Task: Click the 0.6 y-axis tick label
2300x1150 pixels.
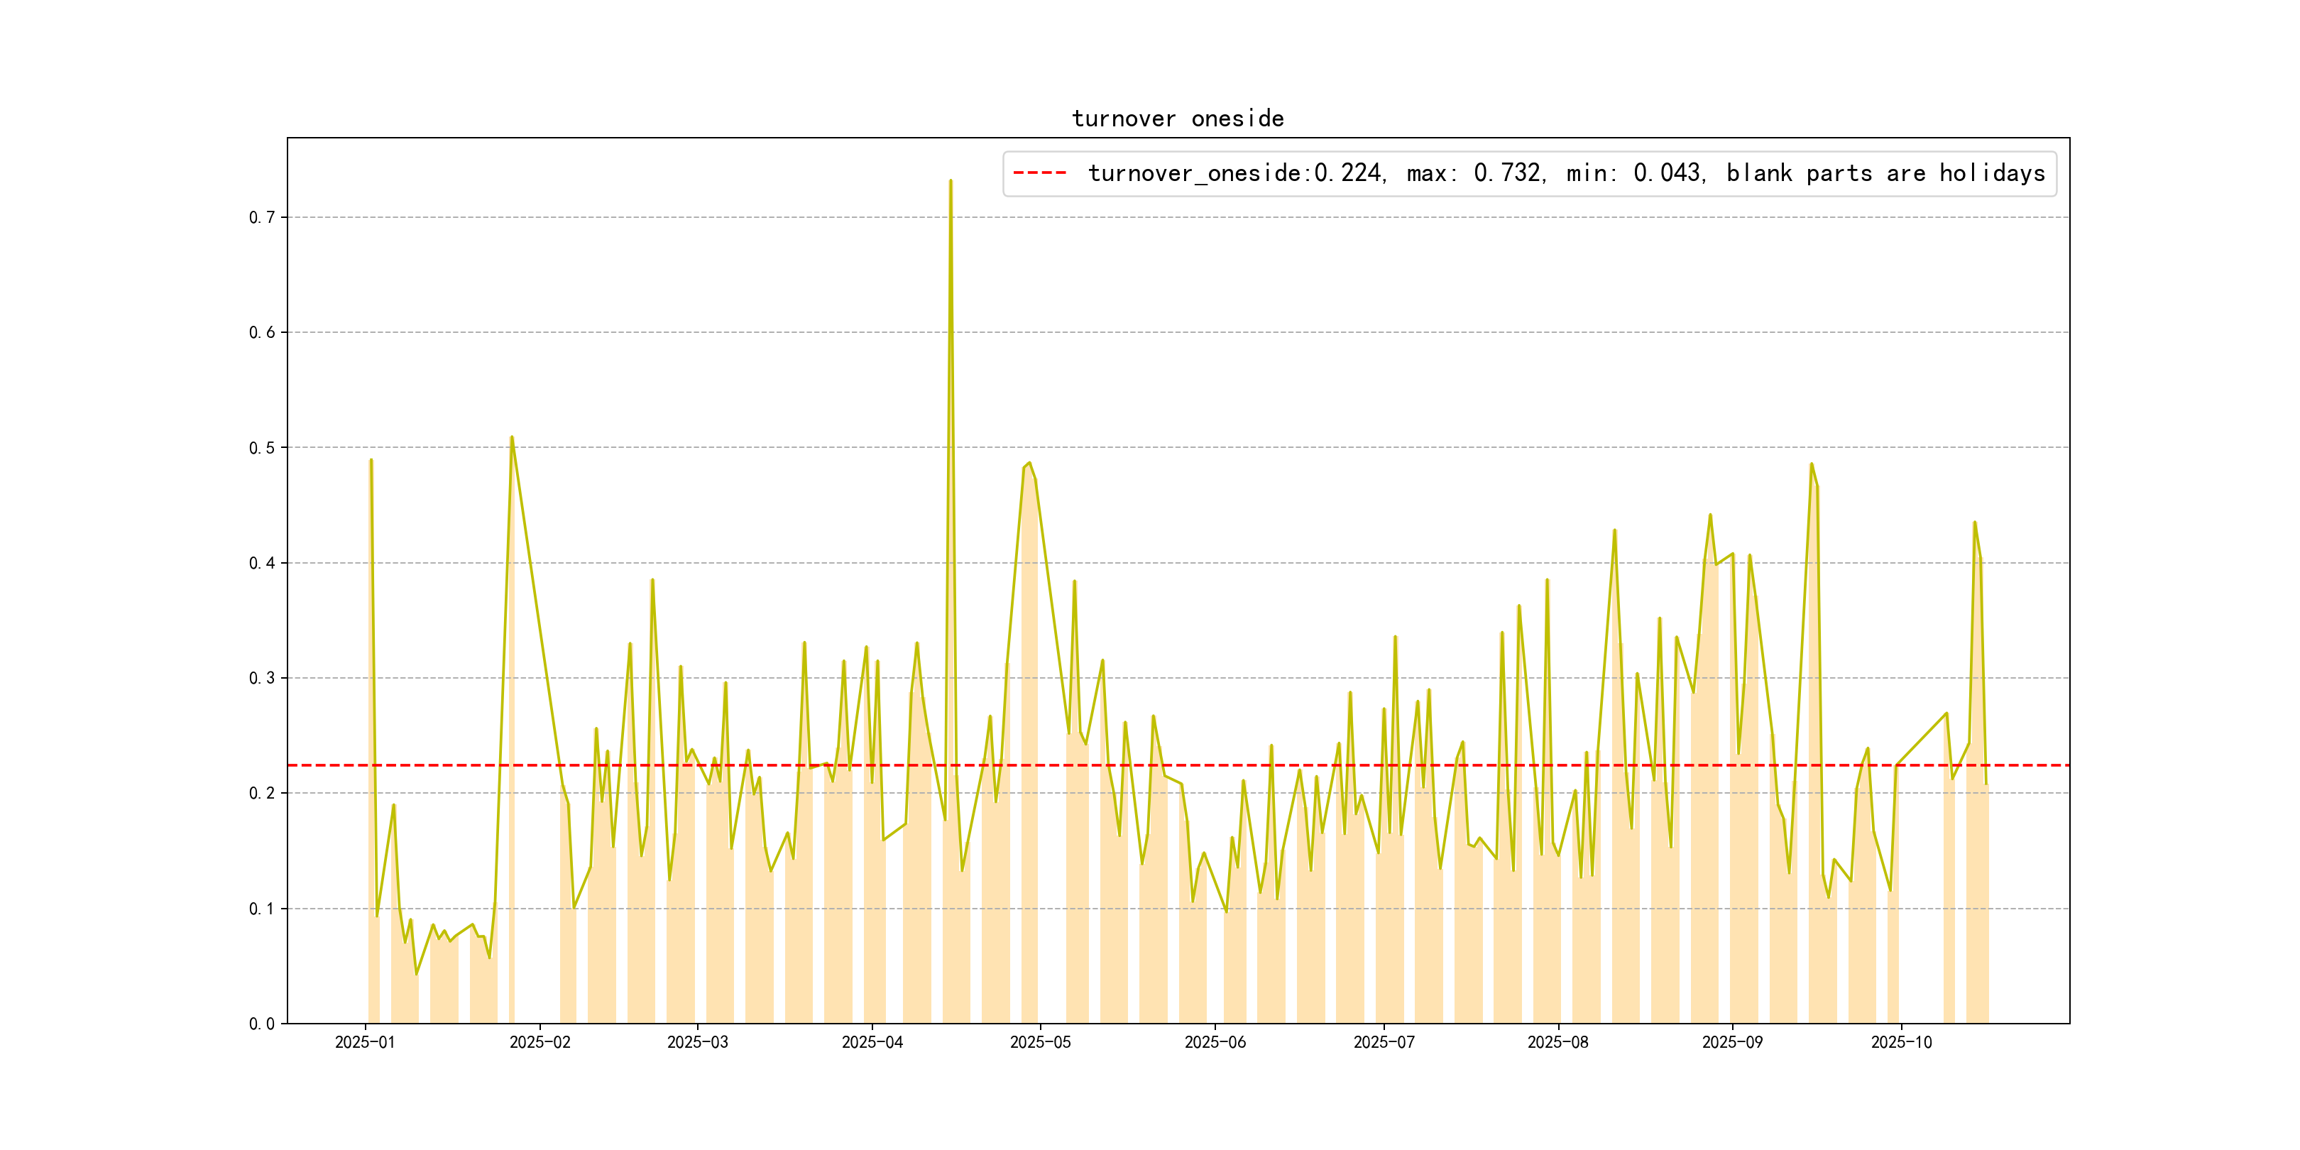Action: [x=262, y=333]
